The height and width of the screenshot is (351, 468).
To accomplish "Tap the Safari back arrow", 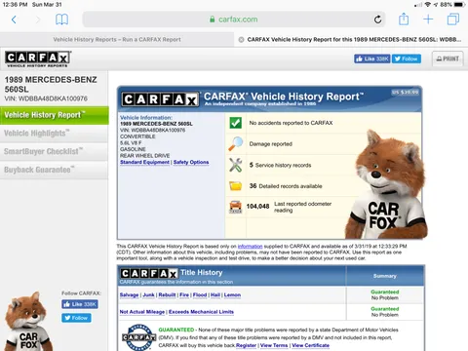I will pos(14,19).
